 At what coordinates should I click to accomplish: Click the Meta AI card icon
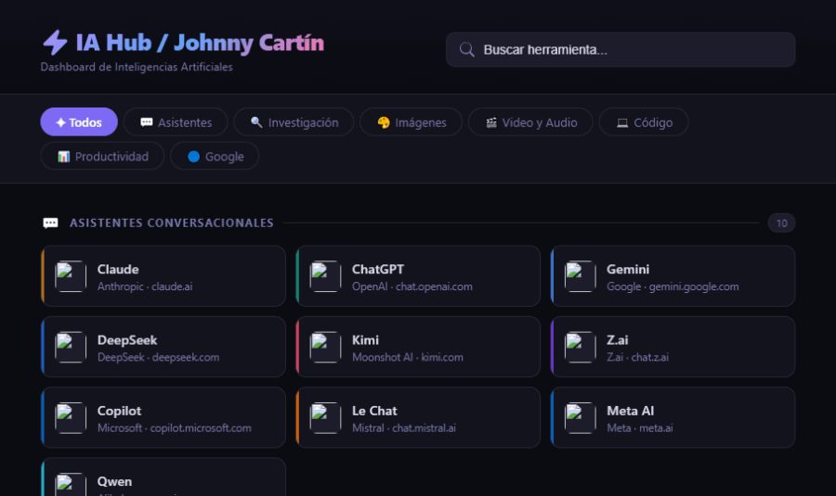(580, 418)
